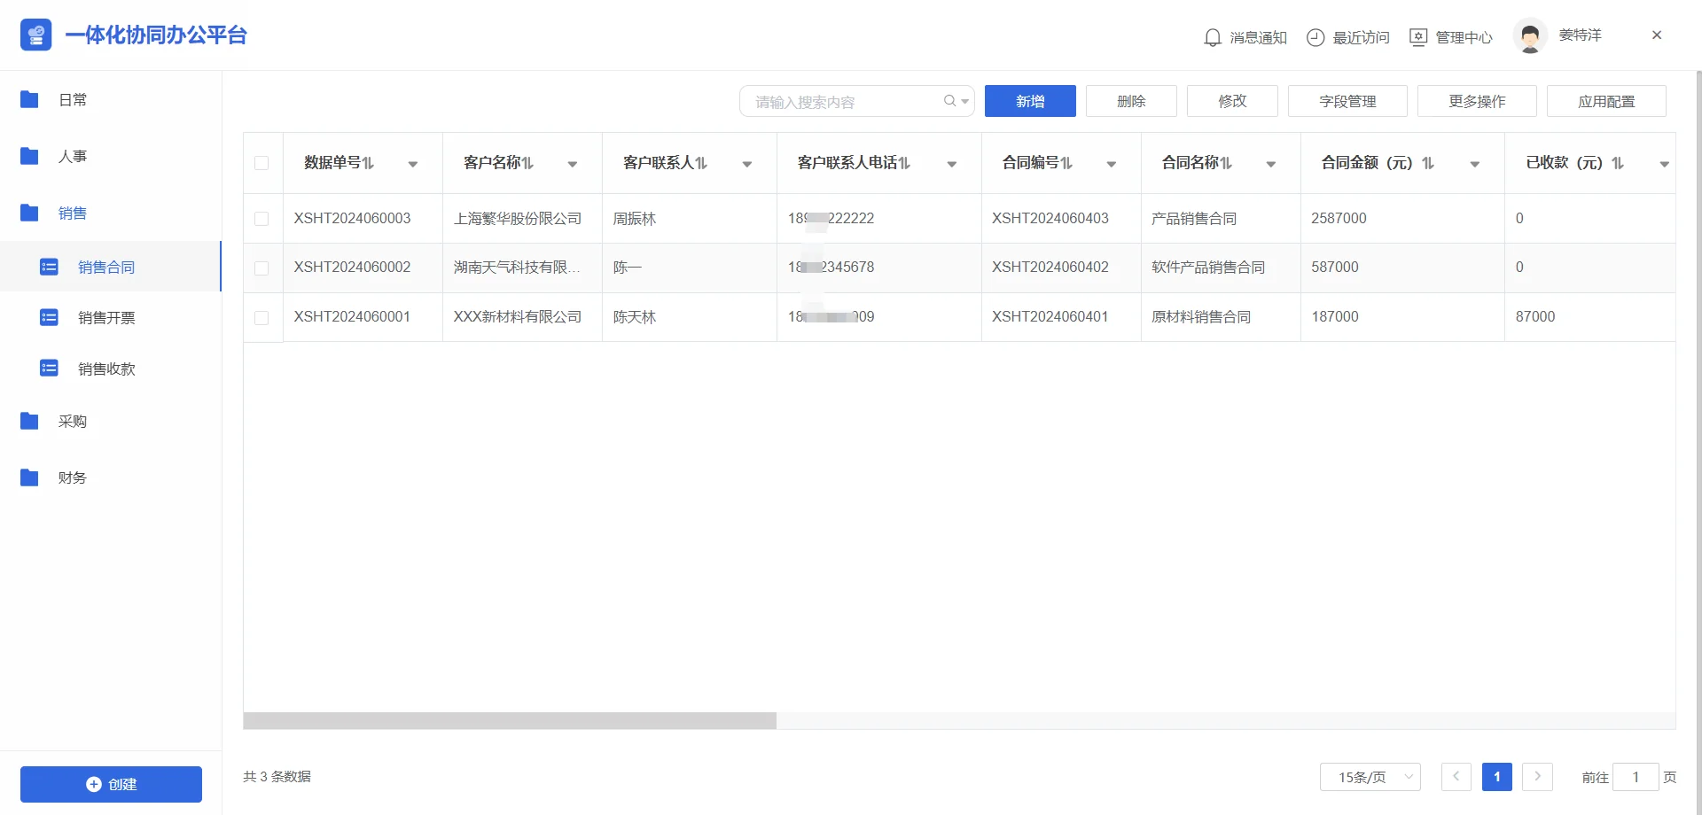Viewport: 1702px width, 815px height.
Task: Open the 合同名称 column filter dropdown
Action: [1271, 164]
